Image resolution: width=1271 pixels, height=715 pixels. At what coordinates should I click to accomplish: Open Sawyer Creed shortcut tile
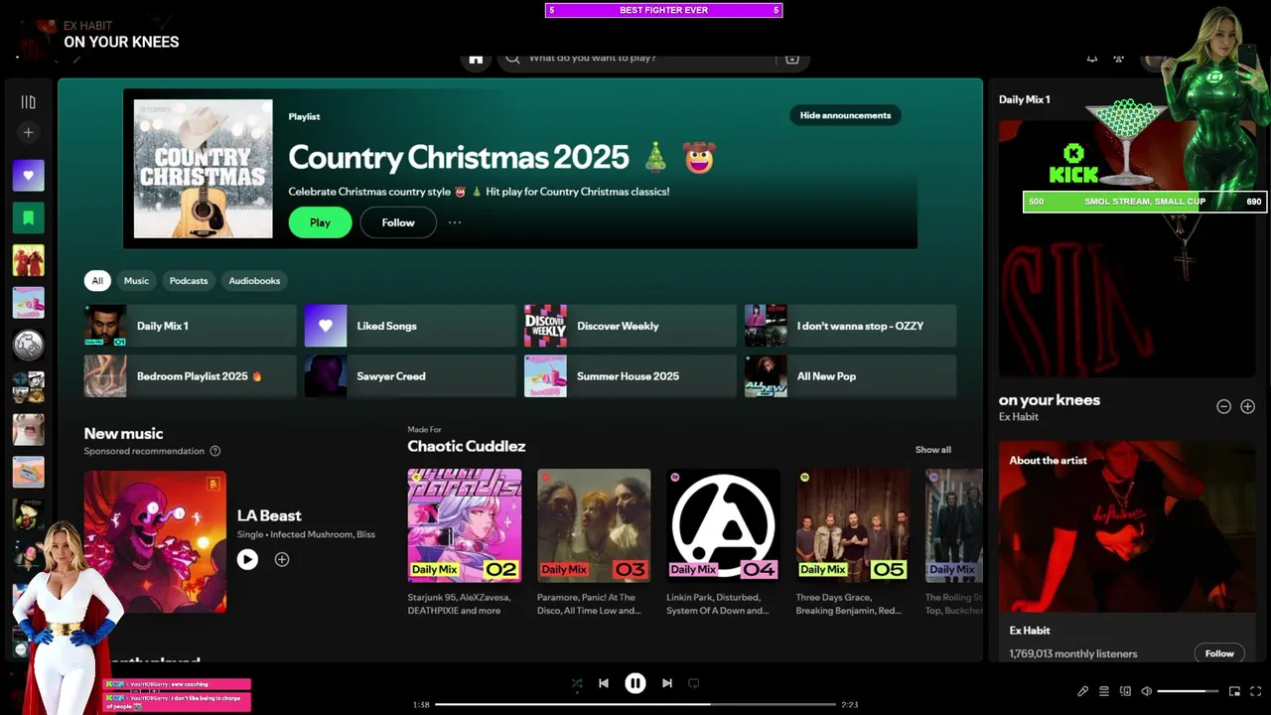pyautogui.click(x=410, y=376)
